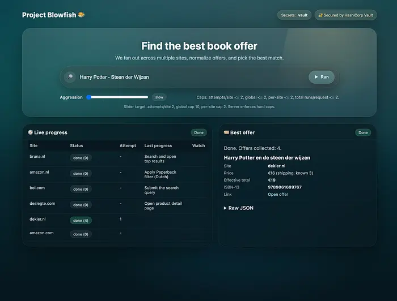
Task: Click 'done (0)' status for bruna.nl
Action: pos(81,158)
